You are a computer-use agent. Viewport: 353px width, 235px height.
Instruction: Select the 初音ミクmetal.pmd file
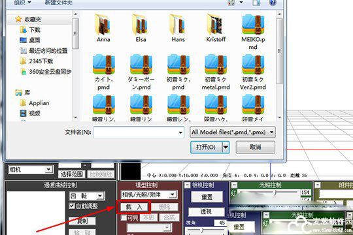[x=216, y=72]
